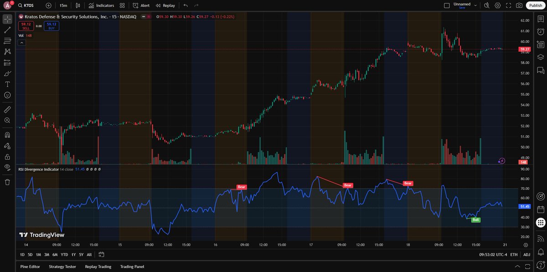Image resolution: width=547 pixels, height=272 pixels.
Task: Toggle stay in drawing mode
Action: click(x=7, y=146)
